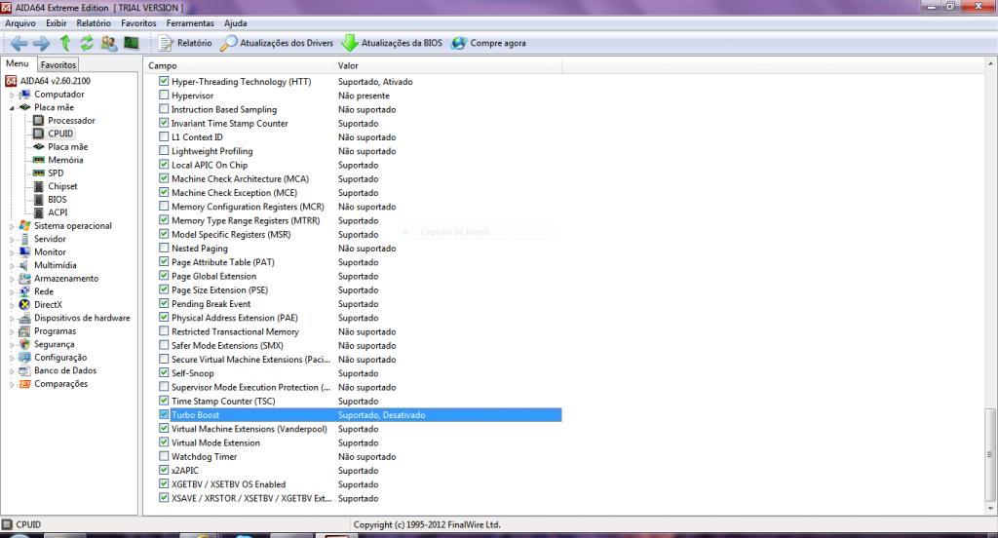The width and height of the screenshot is (998, 538).
Task: Select the Processador tree icon
Action: point(39,120)
